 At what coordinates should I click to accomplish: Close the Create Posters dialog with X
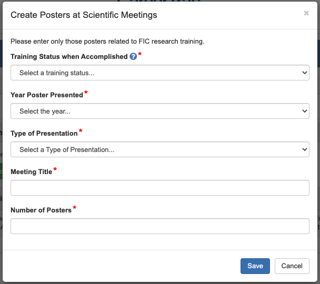click(x=306, y=14)
